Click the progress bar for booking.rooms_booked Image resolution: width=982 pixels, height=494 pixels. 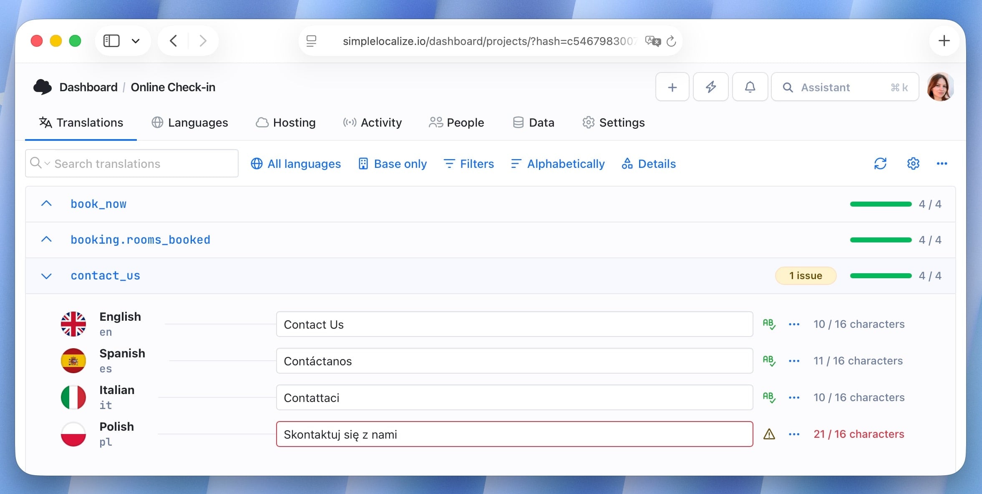click(880, 240)
